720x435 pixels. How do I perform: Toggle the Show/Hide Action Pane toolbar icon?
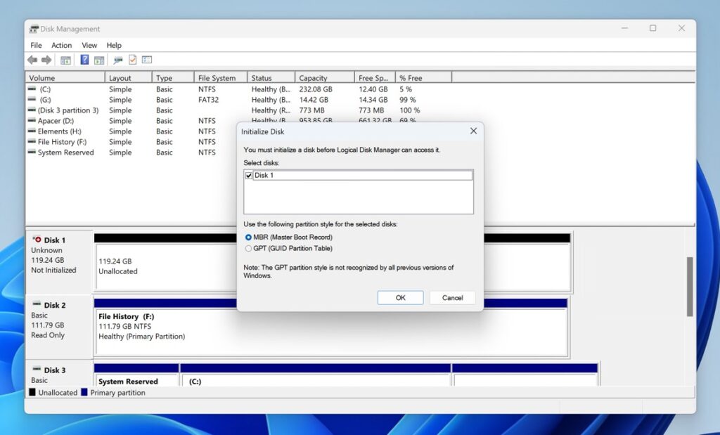tap(98, 60)
